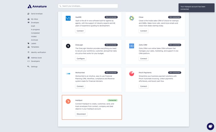Connect the VaultRE integration

coord(80,31)
